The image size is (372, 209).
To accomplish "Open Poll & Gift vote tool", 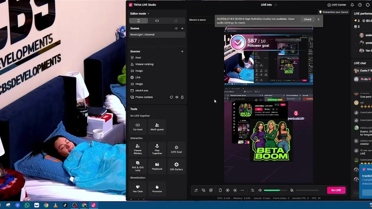I will coord(138,166).
